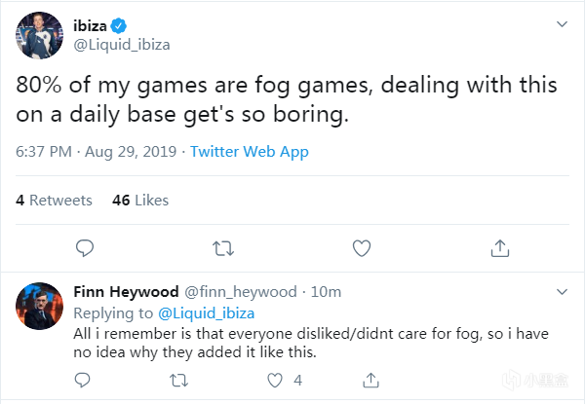Reply to ibiza's main tweet
Viewport: 585px width, 404px height.
(85, 246)
